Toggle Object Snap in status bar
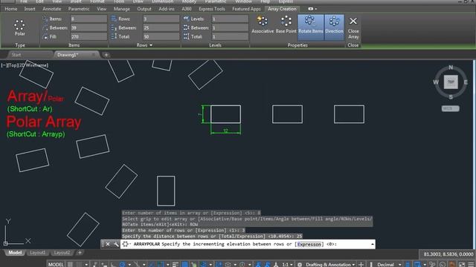The height and width of the screenshot is (267, 476). pos(161,264)
